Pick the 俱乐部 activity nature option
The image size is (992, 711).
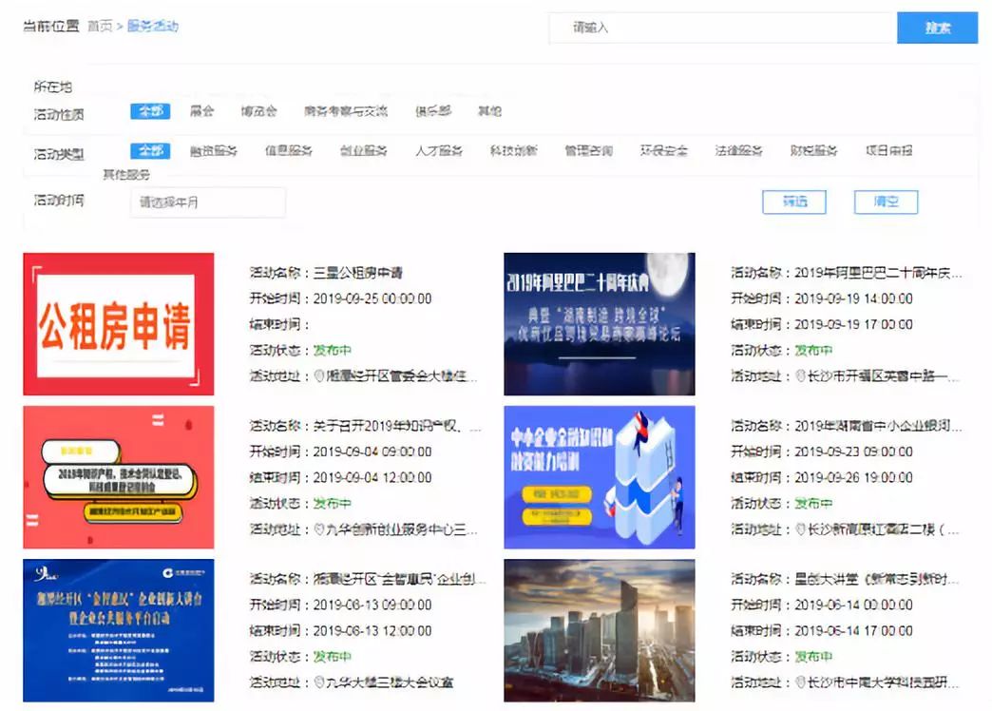tap(432, 111)
